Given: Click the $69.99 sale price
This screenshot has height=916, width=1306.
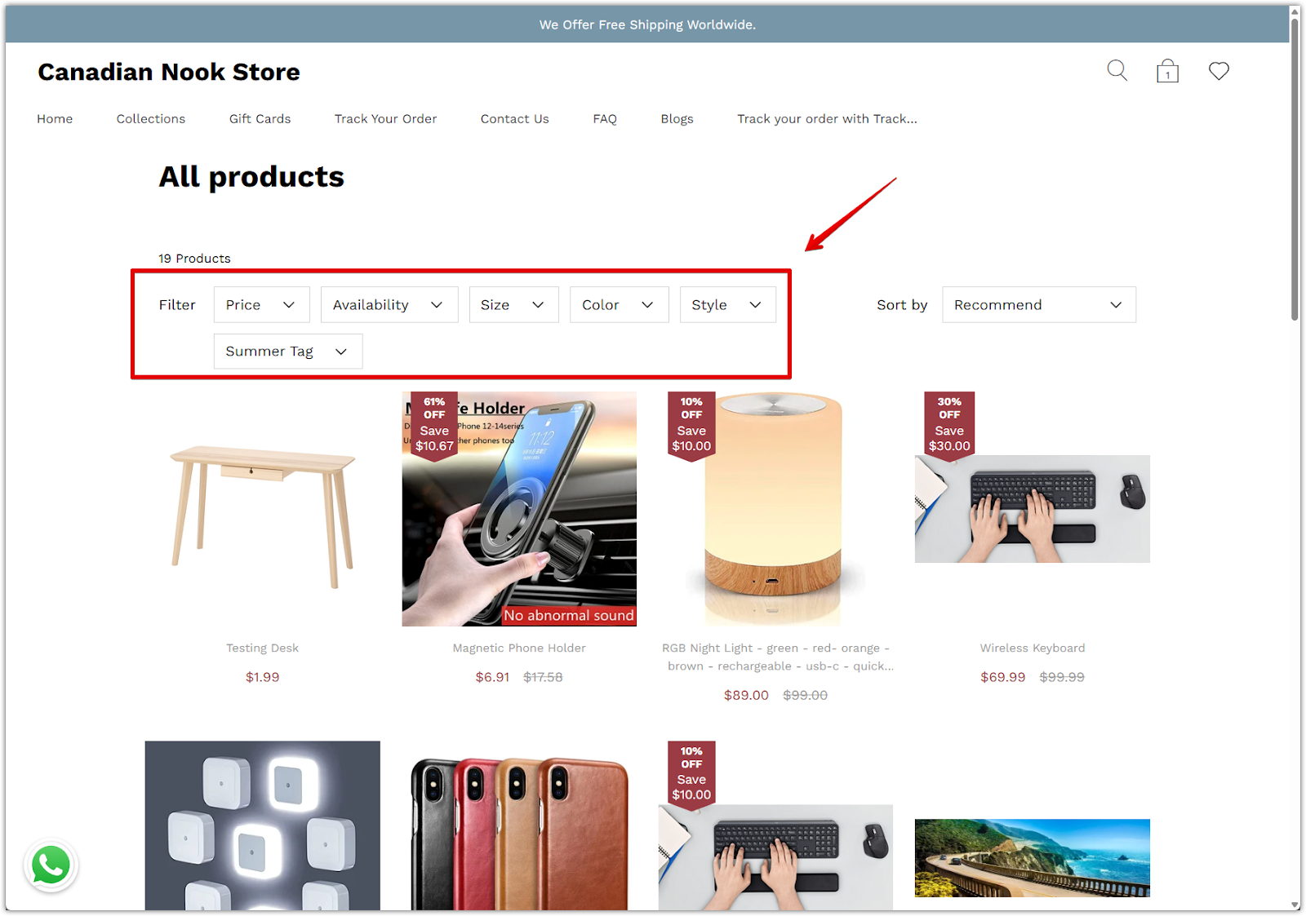Looking at the screenshot, I should pos(1002,677).
